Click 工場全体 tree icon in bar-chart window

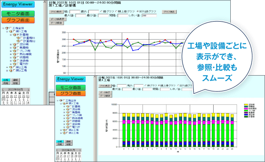(61, 101)
